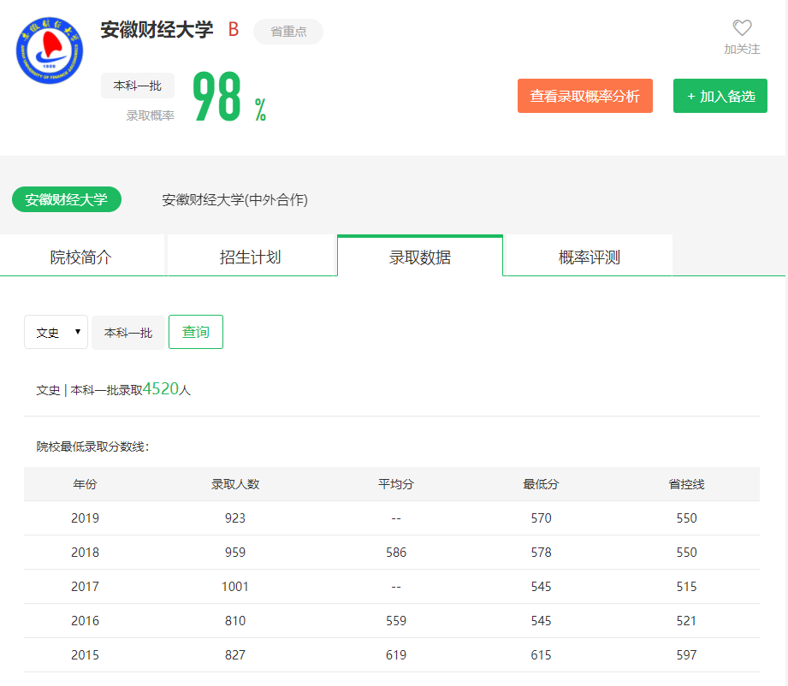Screen dimensions: 788x686
Task: Select 安徽财经大学 green pill tab
Action: point(67,199)
